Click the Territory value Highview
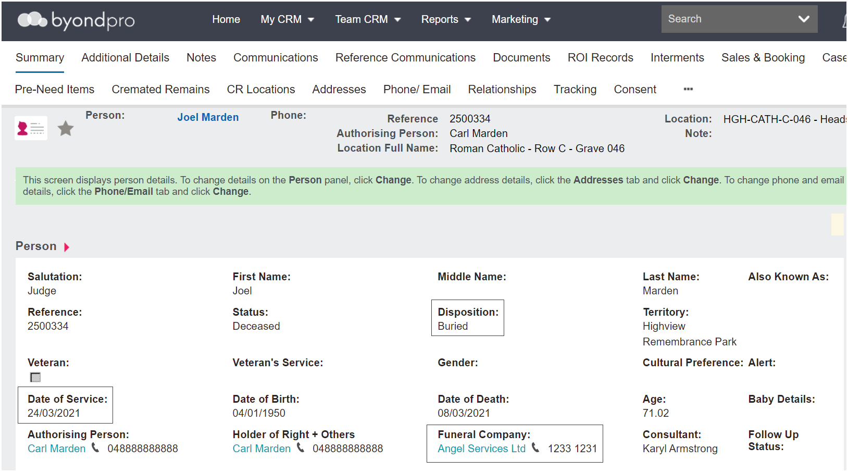The height and width of the screenshot is (472, 848). click(x=664, y=326)
